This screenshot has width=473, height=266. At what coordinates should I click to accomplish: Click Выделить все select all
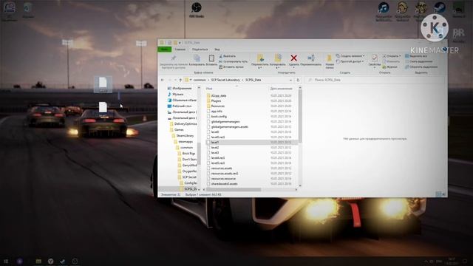coord(415,56)
